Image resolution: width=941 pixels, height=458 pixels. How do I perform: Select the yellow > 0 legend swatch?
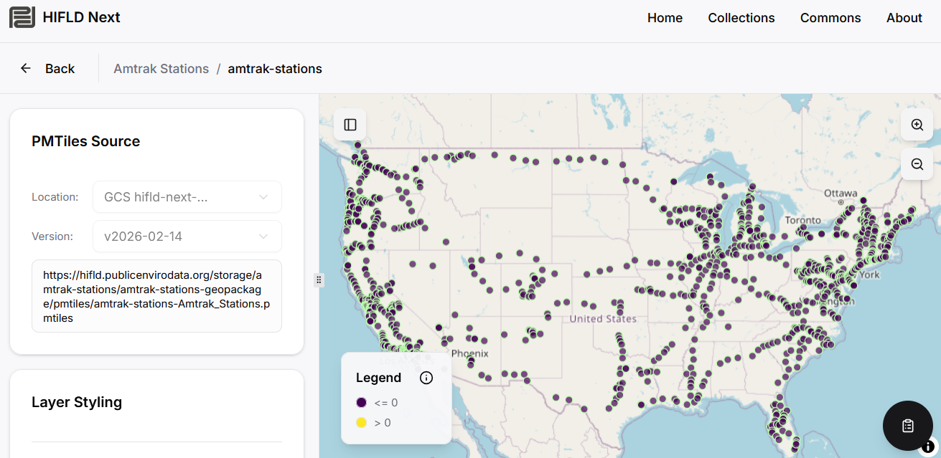coord(362,423)
